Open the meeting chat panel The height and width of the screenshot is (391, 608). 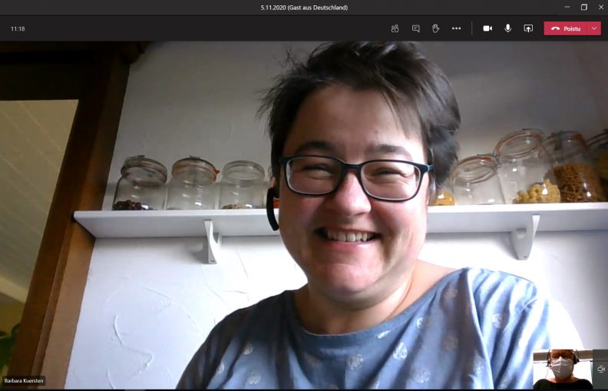click(x=415, y=28)
